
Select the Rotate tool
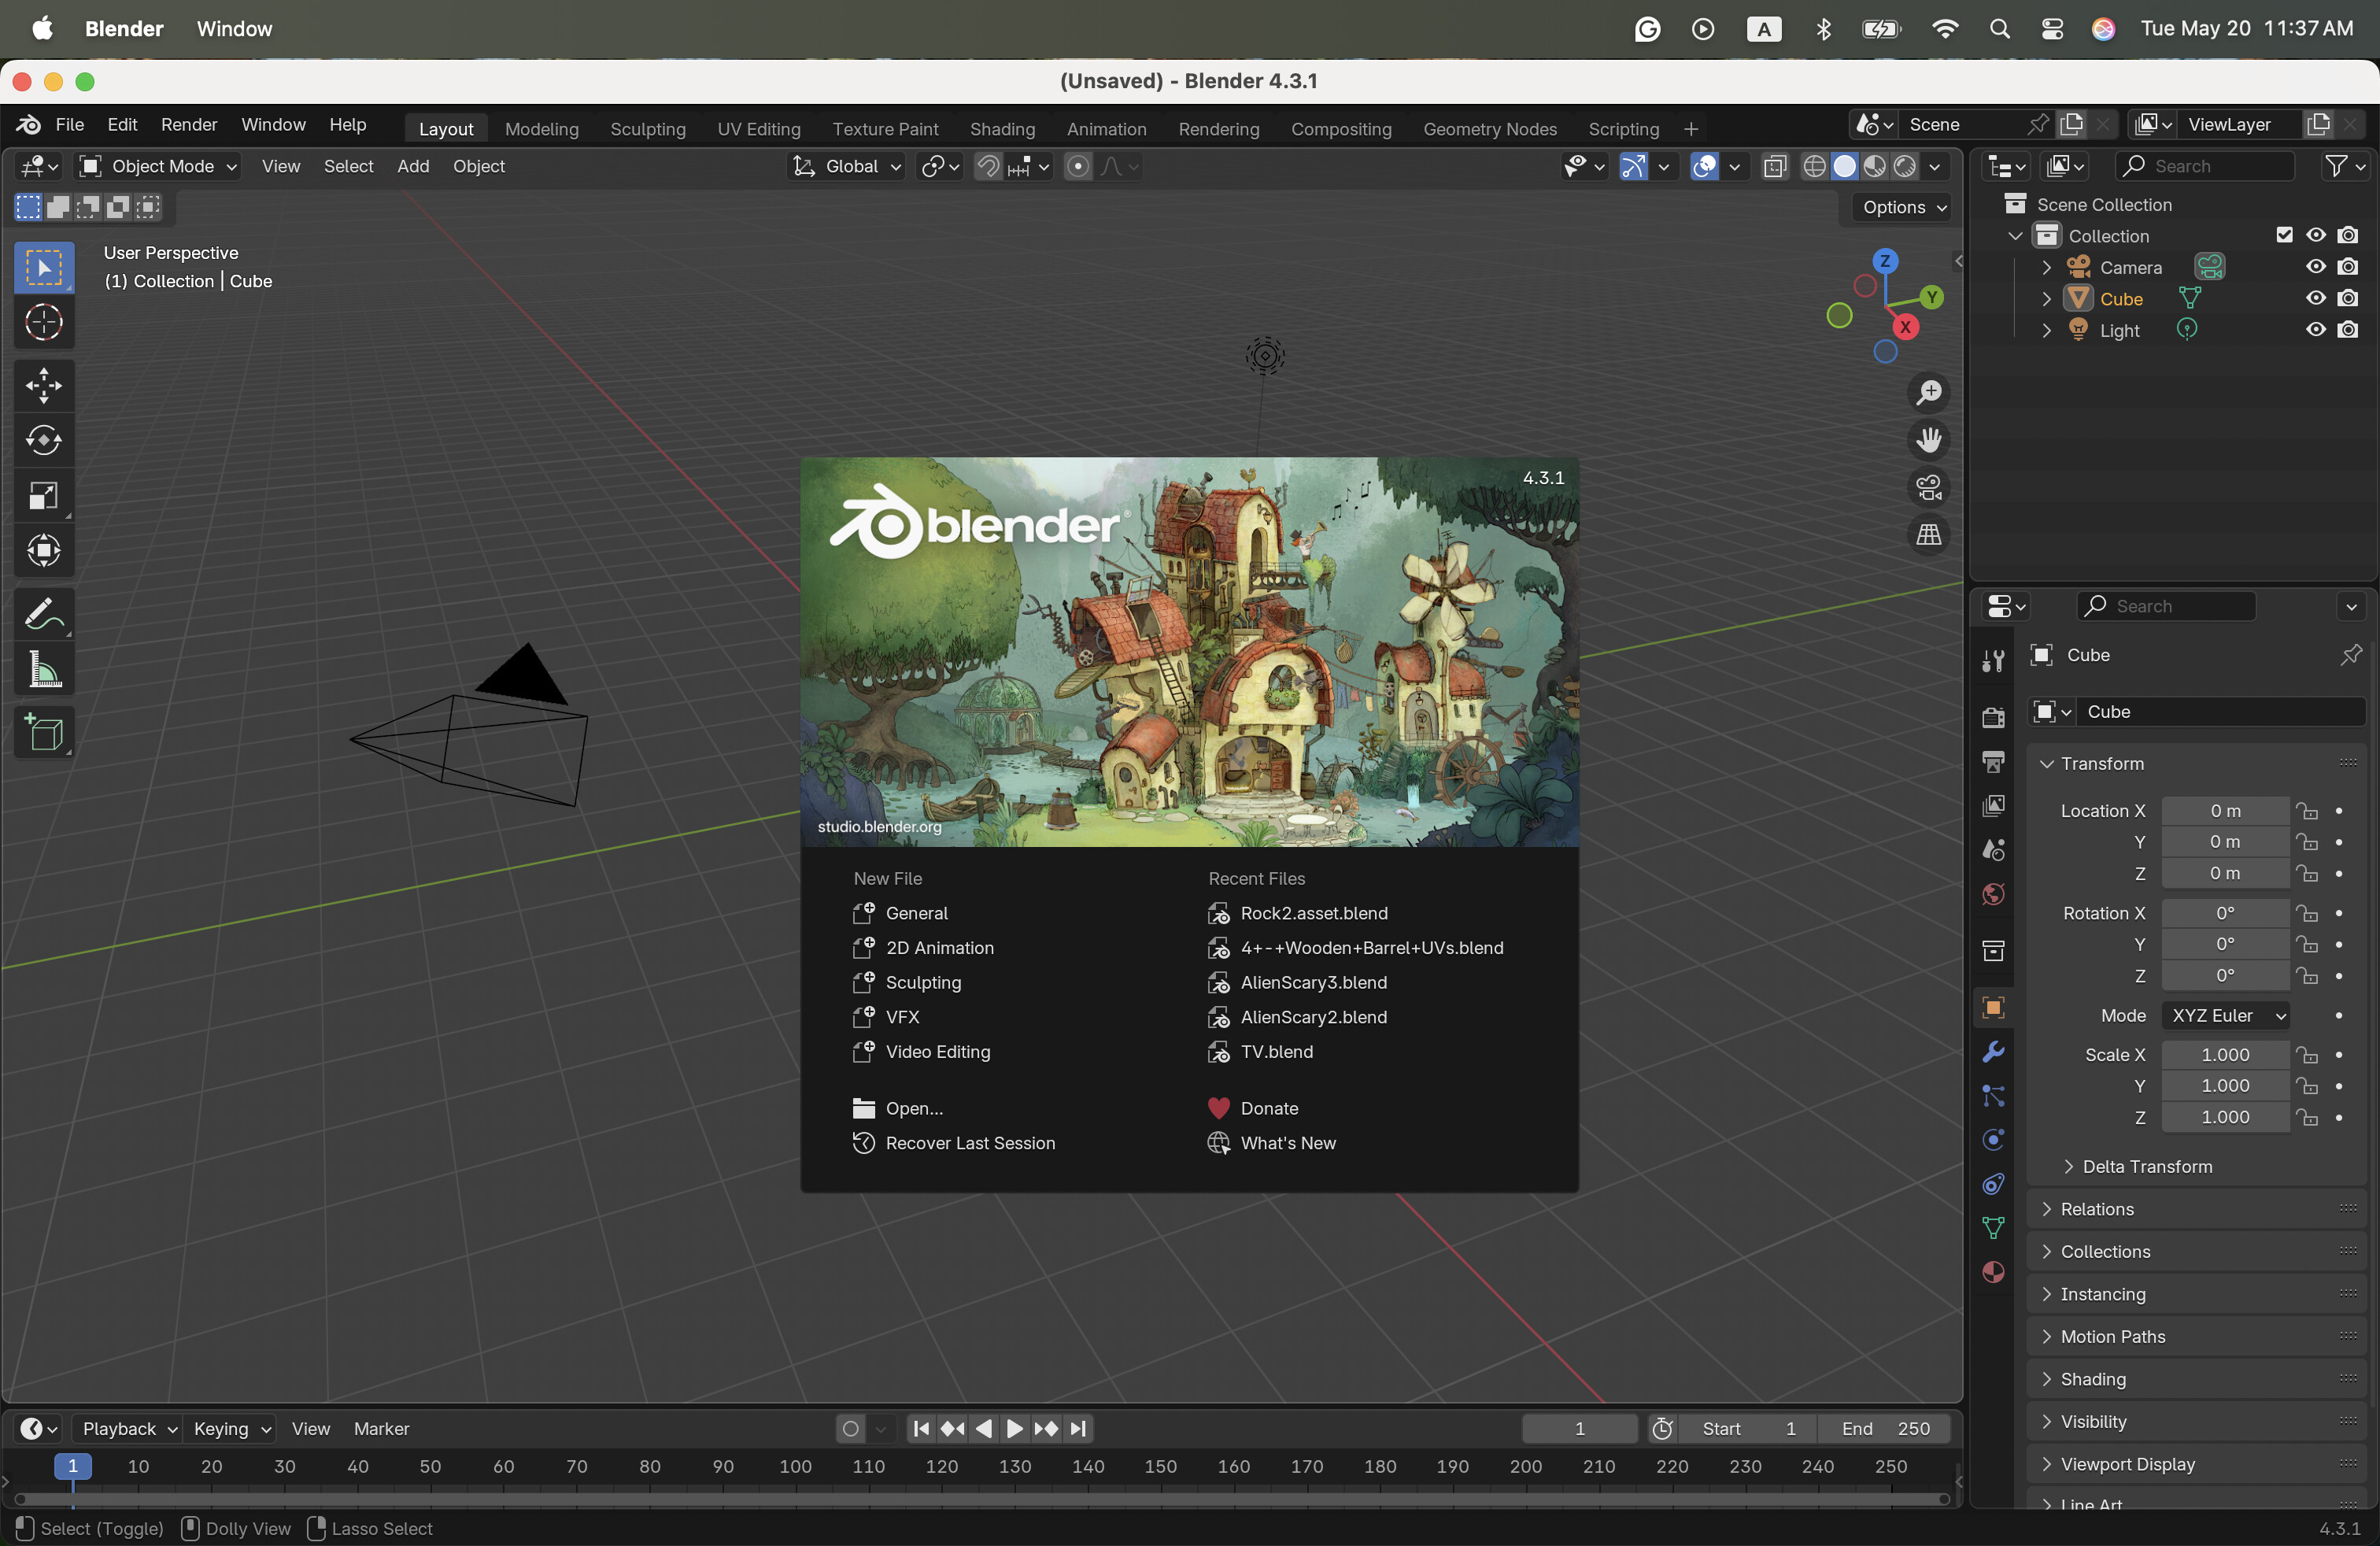click(44, 441)
